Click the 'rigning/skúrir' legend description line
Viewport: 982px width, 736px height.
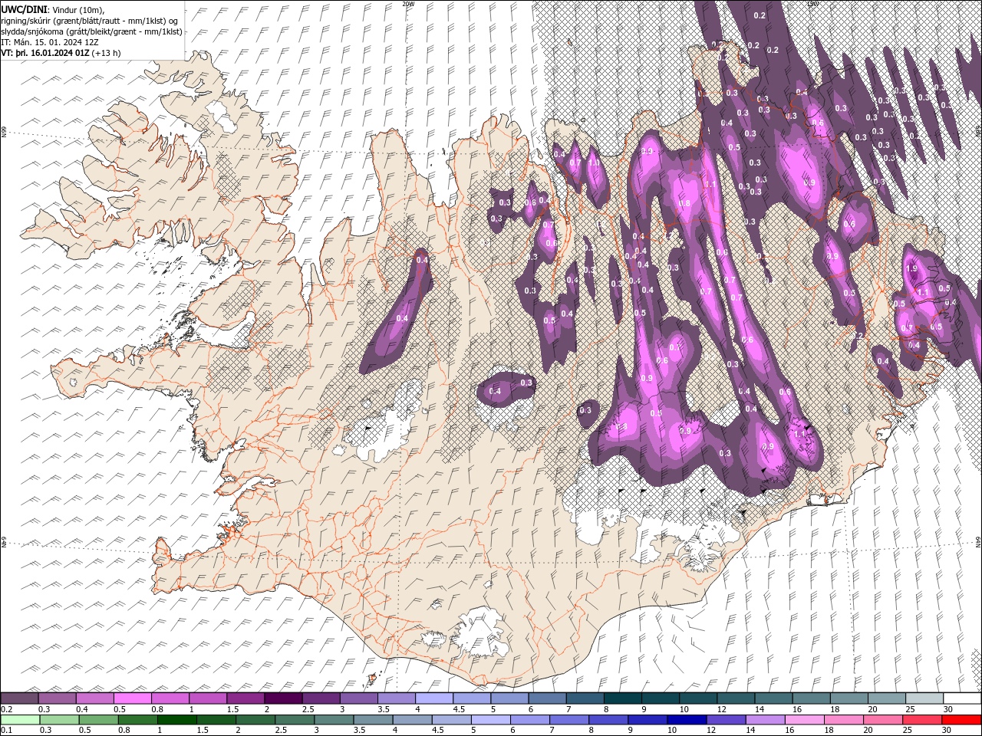coord(91,20)
